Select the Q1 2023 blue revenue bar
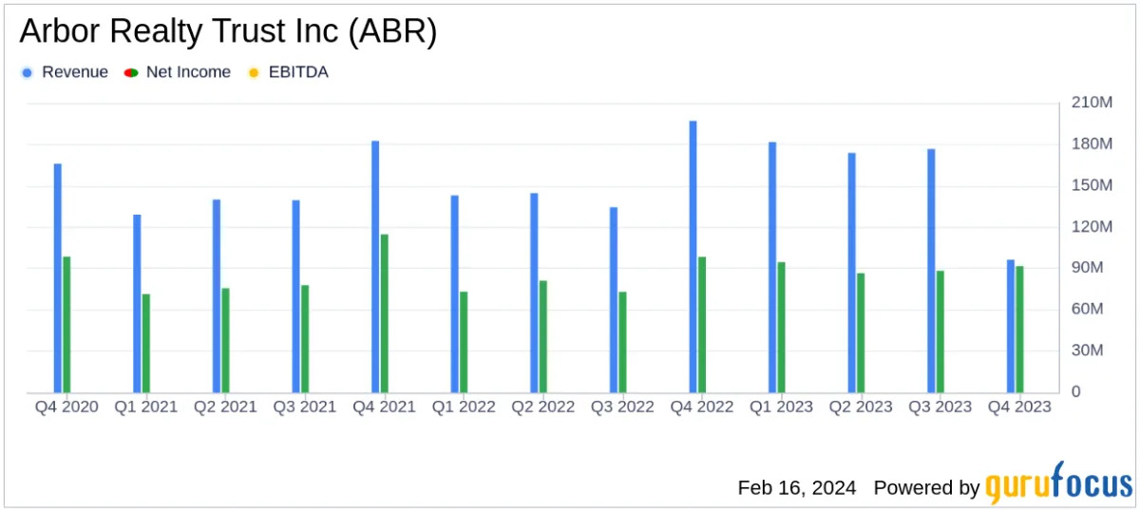1140x511 pixels. [772, 267]
